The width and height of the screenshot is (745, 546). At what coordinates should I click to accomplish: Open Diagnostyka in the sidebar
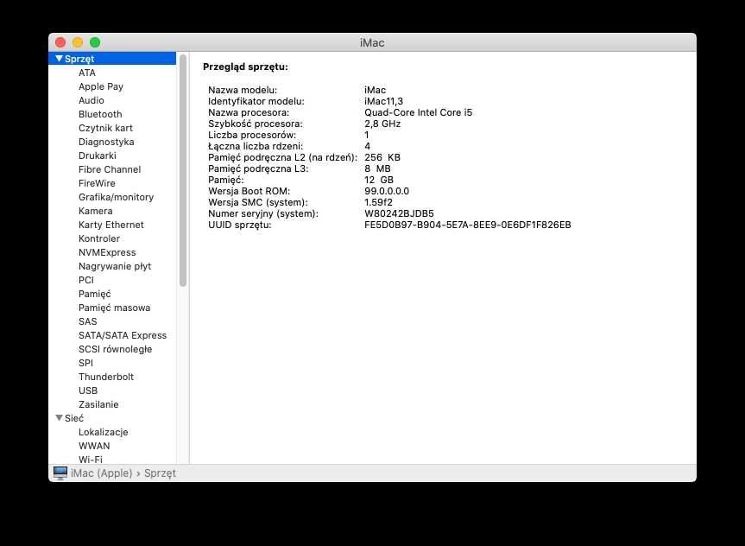click(106, 142)
